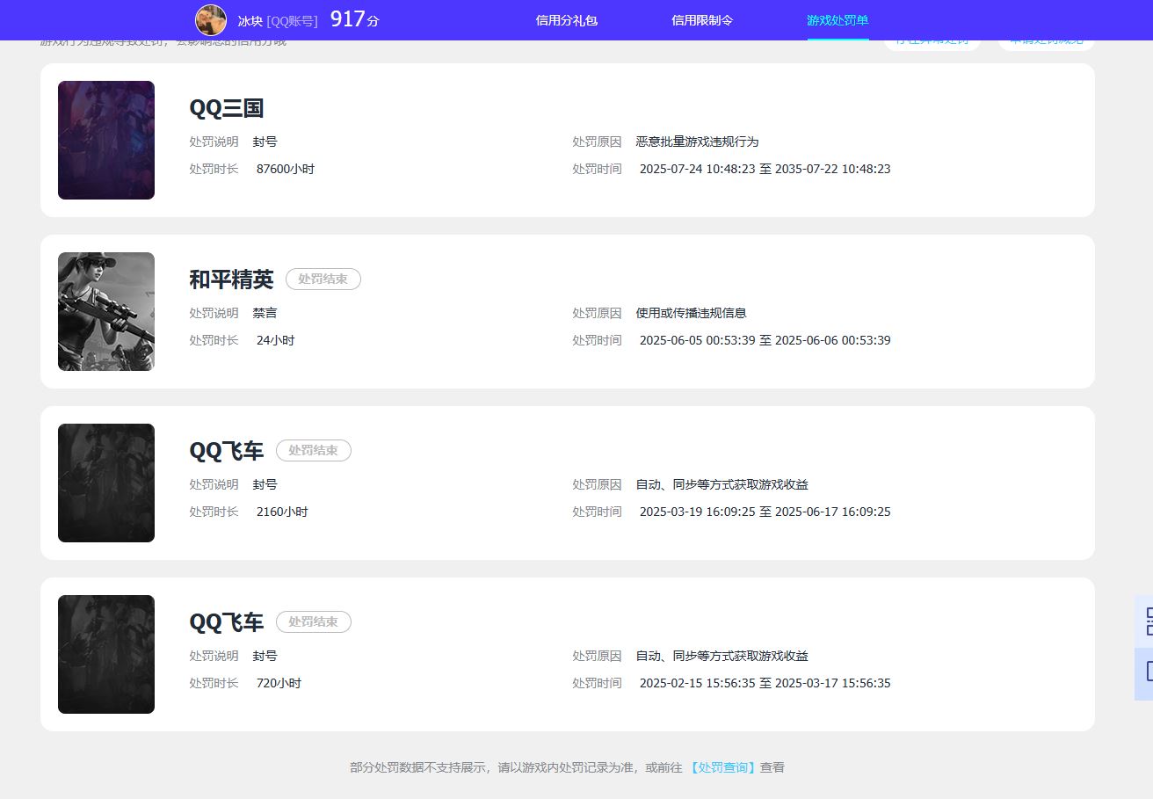Open the 信用限制令 tab
1153x799 pixels.
tap(701, 20)
